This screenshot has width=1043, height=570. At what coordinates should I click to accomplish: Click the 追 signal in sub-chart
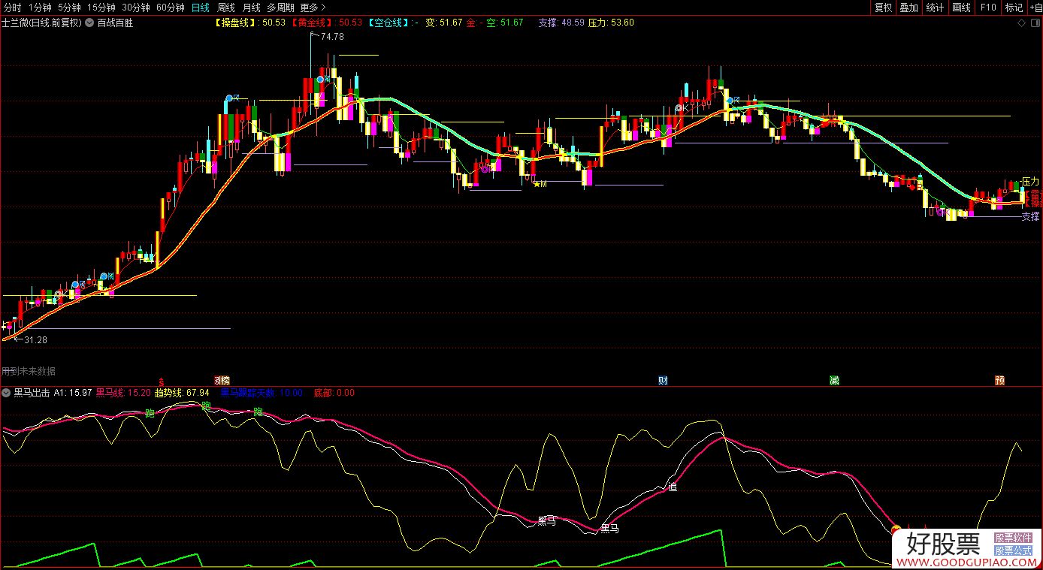673,487
